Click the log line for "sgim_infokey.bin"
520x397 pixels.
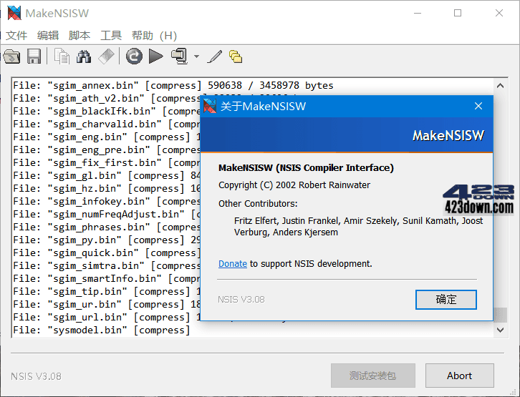point(107,201)
